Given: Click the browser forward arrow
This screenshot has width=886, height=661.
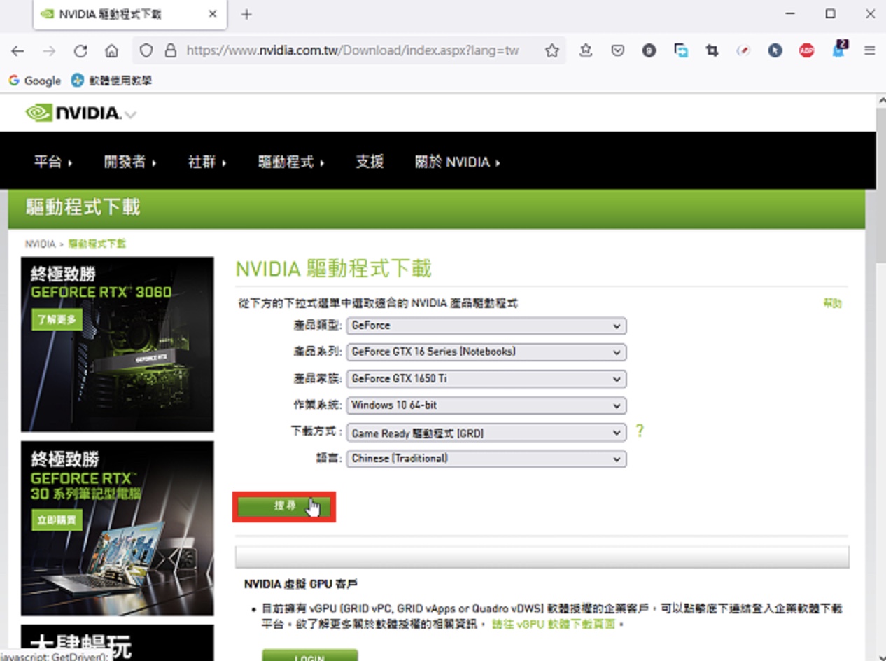Looking at the screenshot, I should (49, 50).
